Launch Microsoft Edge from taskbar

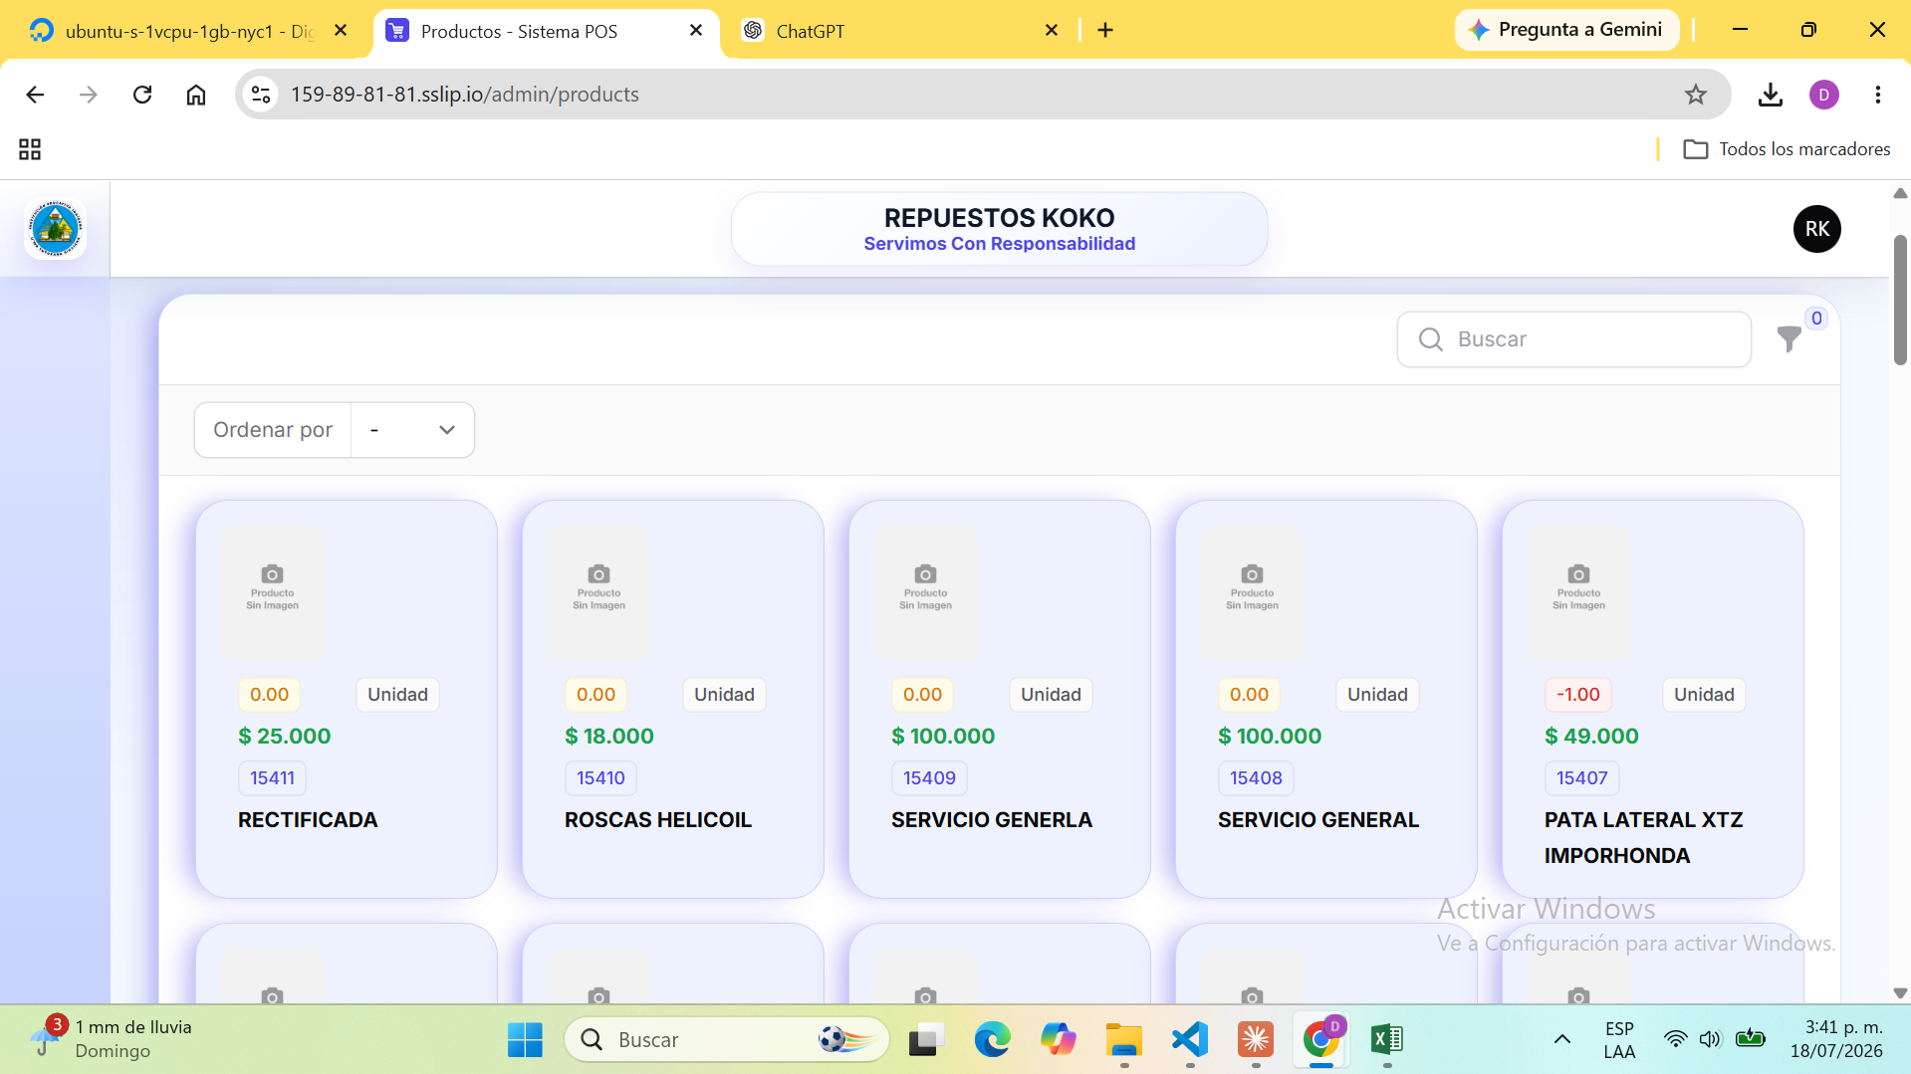pos(992,1040)
